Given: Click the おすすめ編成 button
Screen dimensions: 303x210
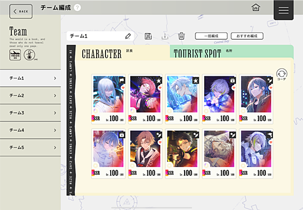Looking at the screenshot, I should point(247,36).
